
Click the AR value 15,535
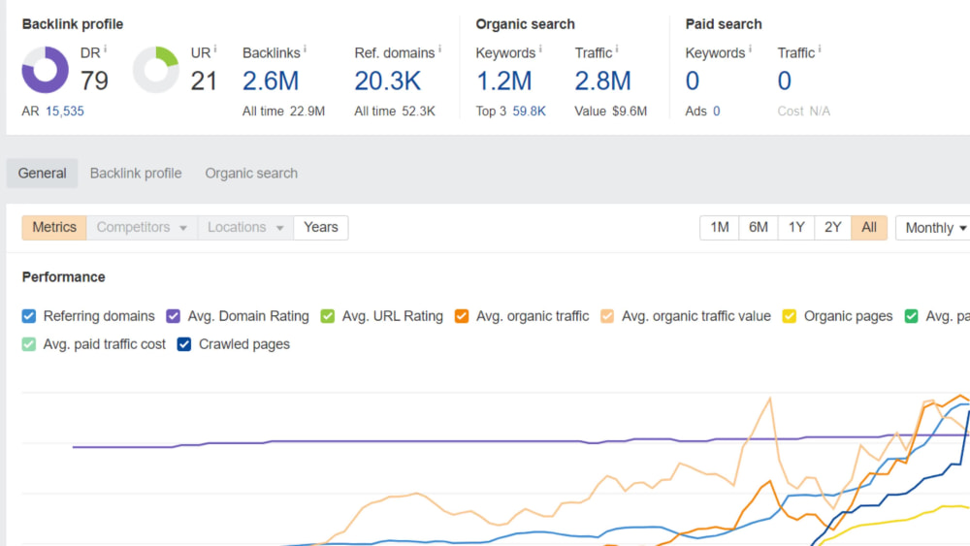[65, 112]
